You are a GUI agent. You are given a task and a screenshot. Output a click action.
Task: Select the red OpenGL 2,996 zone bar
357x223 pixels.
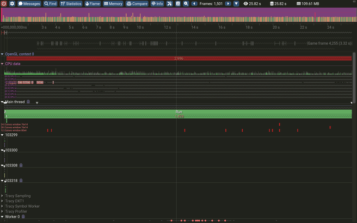[x=179, y=59]
